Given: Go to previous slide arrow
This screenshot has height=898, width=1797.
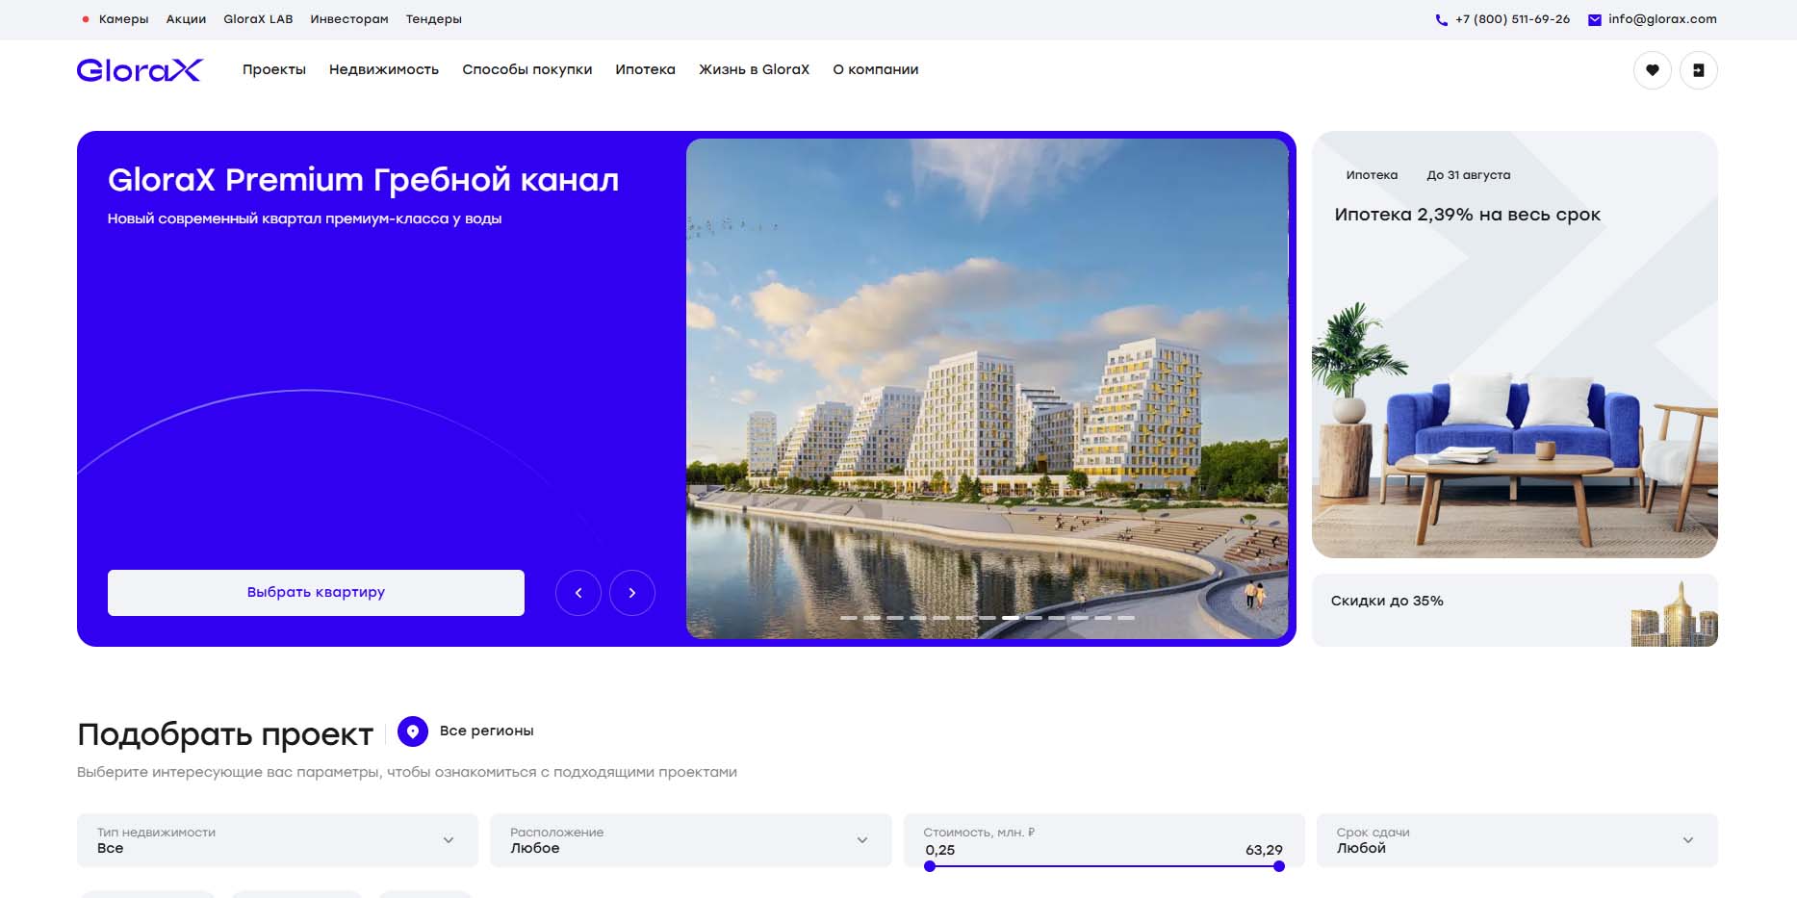Looking at the screenshot, I should tap(578, 593).
